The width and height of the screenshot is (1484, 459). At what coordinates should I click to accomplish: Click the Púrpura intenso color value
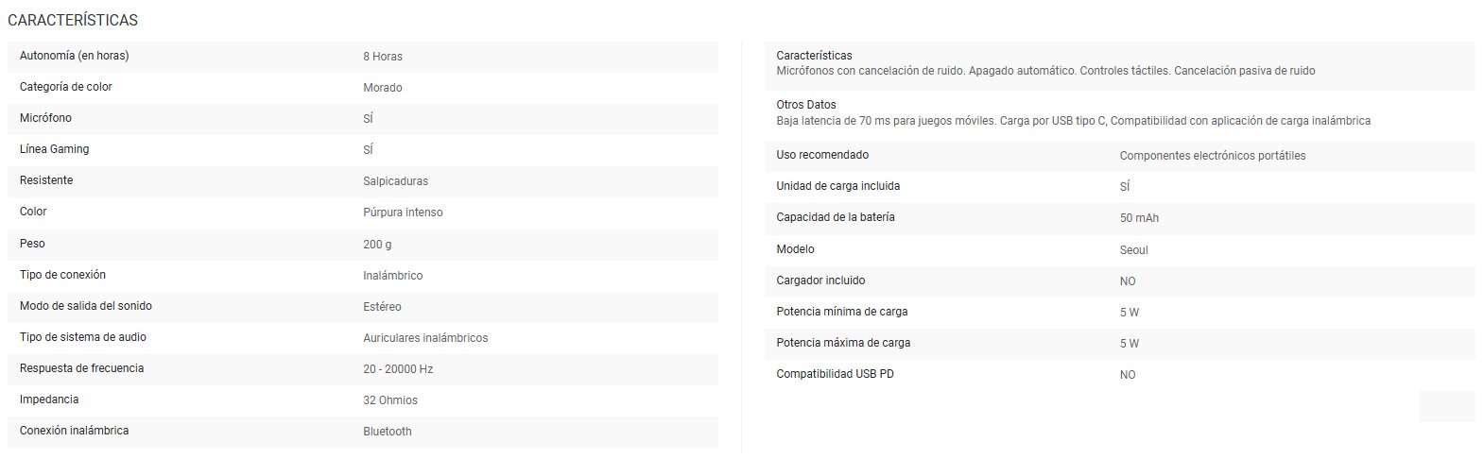403,212
